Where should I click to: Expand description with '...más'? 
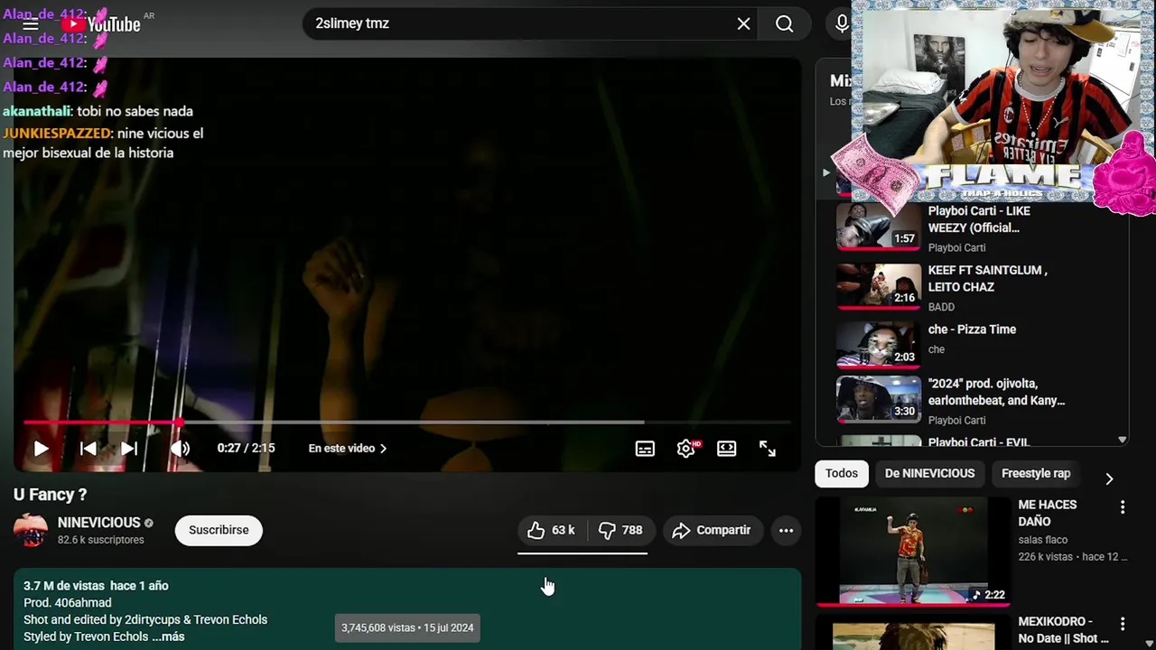pyautogui.click(x=169, y=636)
